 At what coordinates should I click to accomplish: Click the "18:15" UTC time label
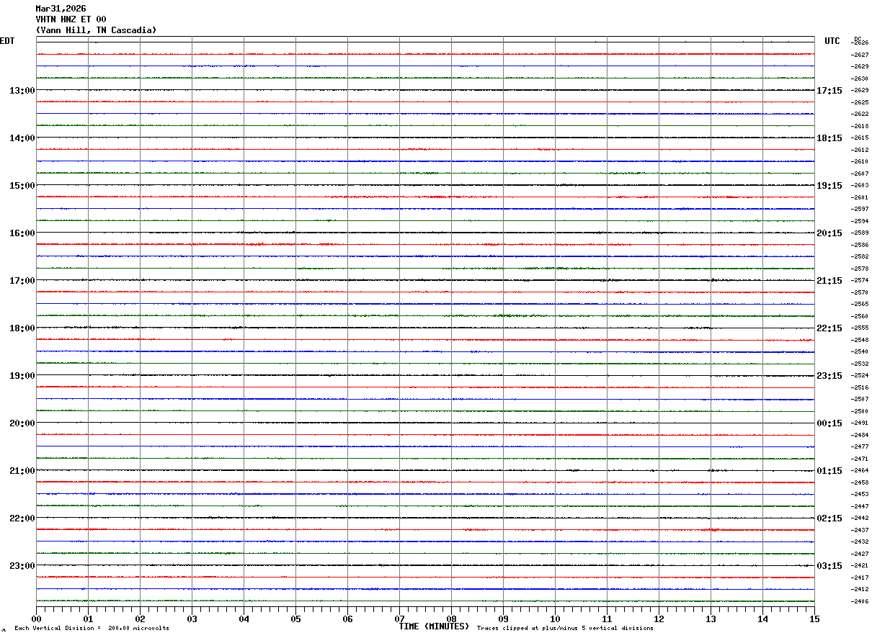(829, 138)
